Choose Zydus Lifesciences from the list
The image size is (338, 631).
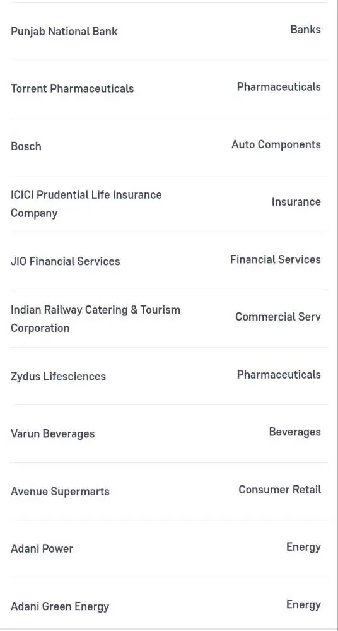pos(59,376)
